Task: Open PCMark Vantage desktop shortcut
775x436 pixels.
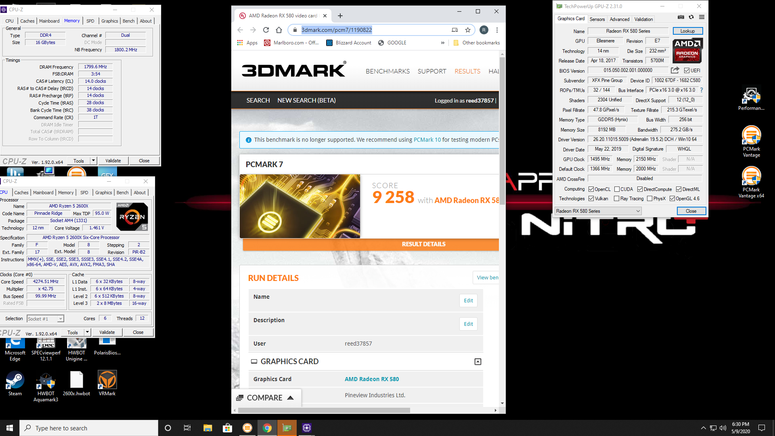Action: [x=751, y=141]
